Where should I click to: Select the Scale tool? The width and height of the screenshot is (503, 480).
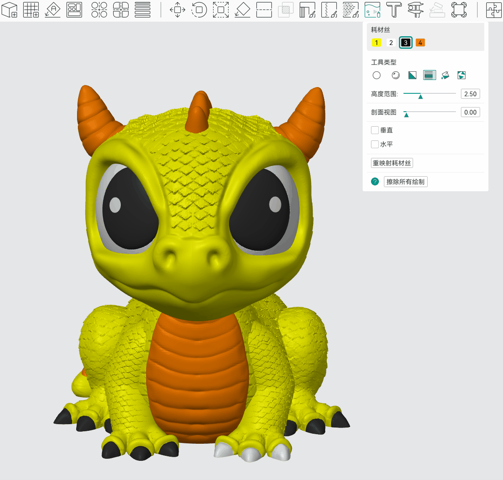pyautogui.click(x=221, y=10)
